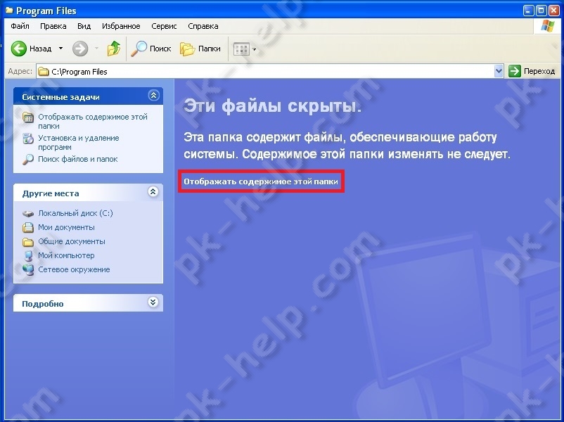This screenshot has width=564, height=422.
Task: Click the Shared Documents folder icon
Action: 28,242
